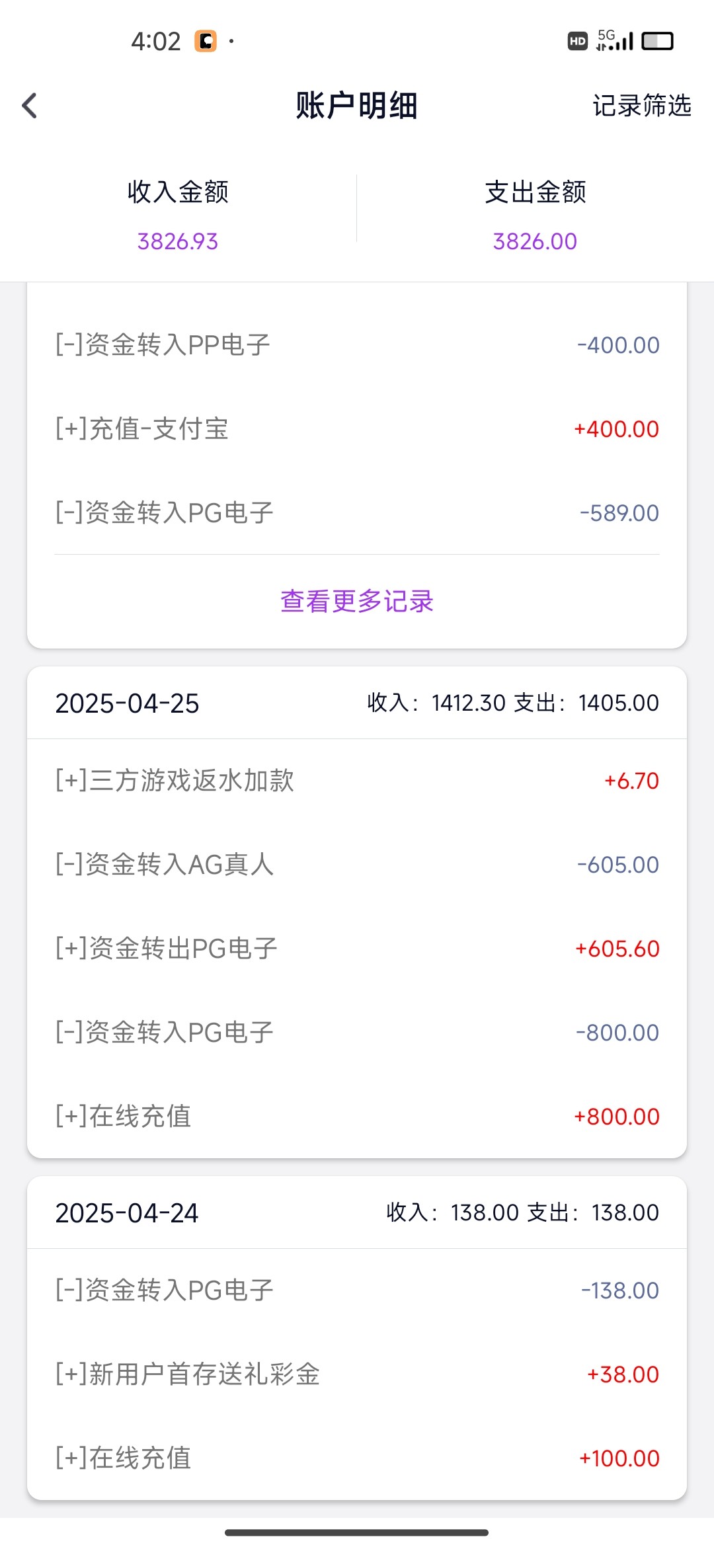The image size is (714, 1547).
Task: Tap the battery indicator icon
Action: [x=657, y=41]
